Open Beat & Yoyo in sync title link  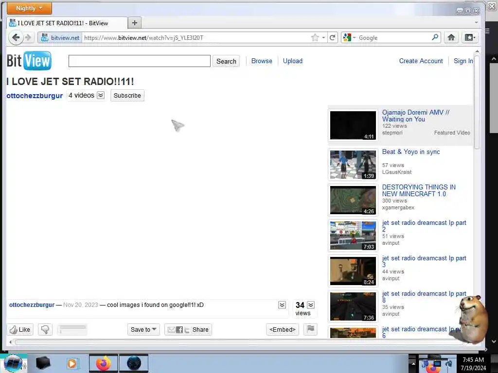411,152
